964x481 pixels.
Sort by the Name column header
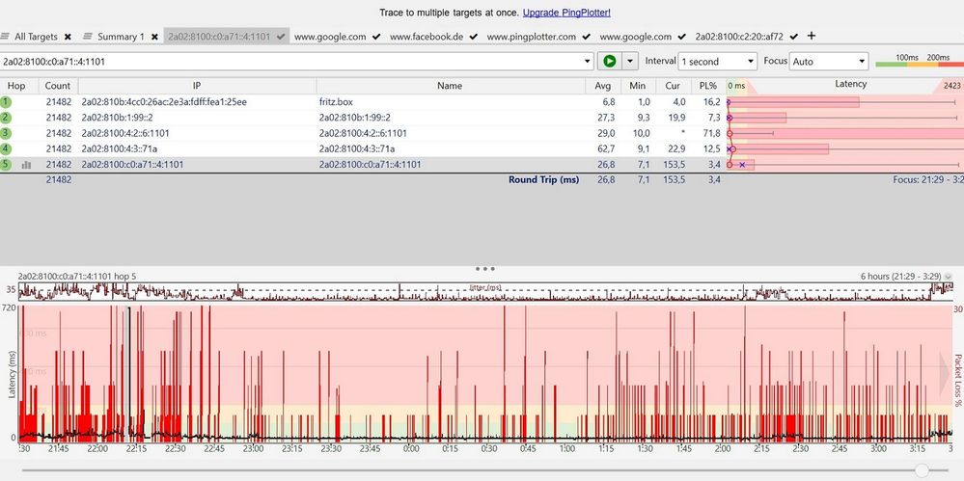coord(450,86)
